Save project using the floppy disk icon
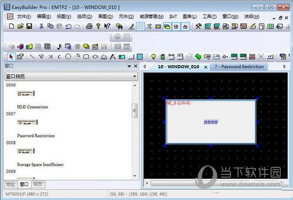Viewport: 293px width, 200px height. pos(29,26)
